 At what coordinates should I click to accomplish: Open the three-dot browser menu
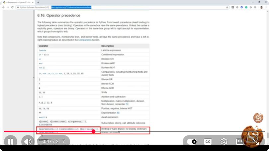pos(266,7)
